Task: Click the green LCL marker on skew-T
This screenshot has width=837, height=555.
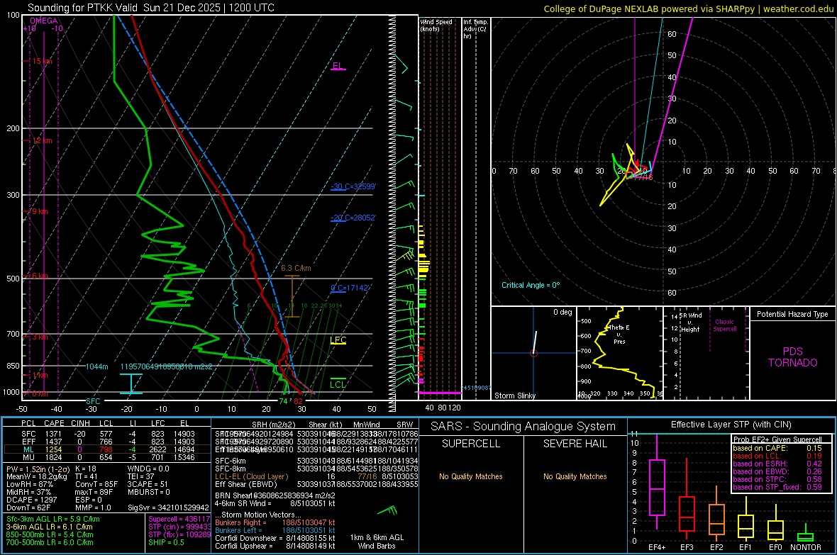Action: [338, 384]
